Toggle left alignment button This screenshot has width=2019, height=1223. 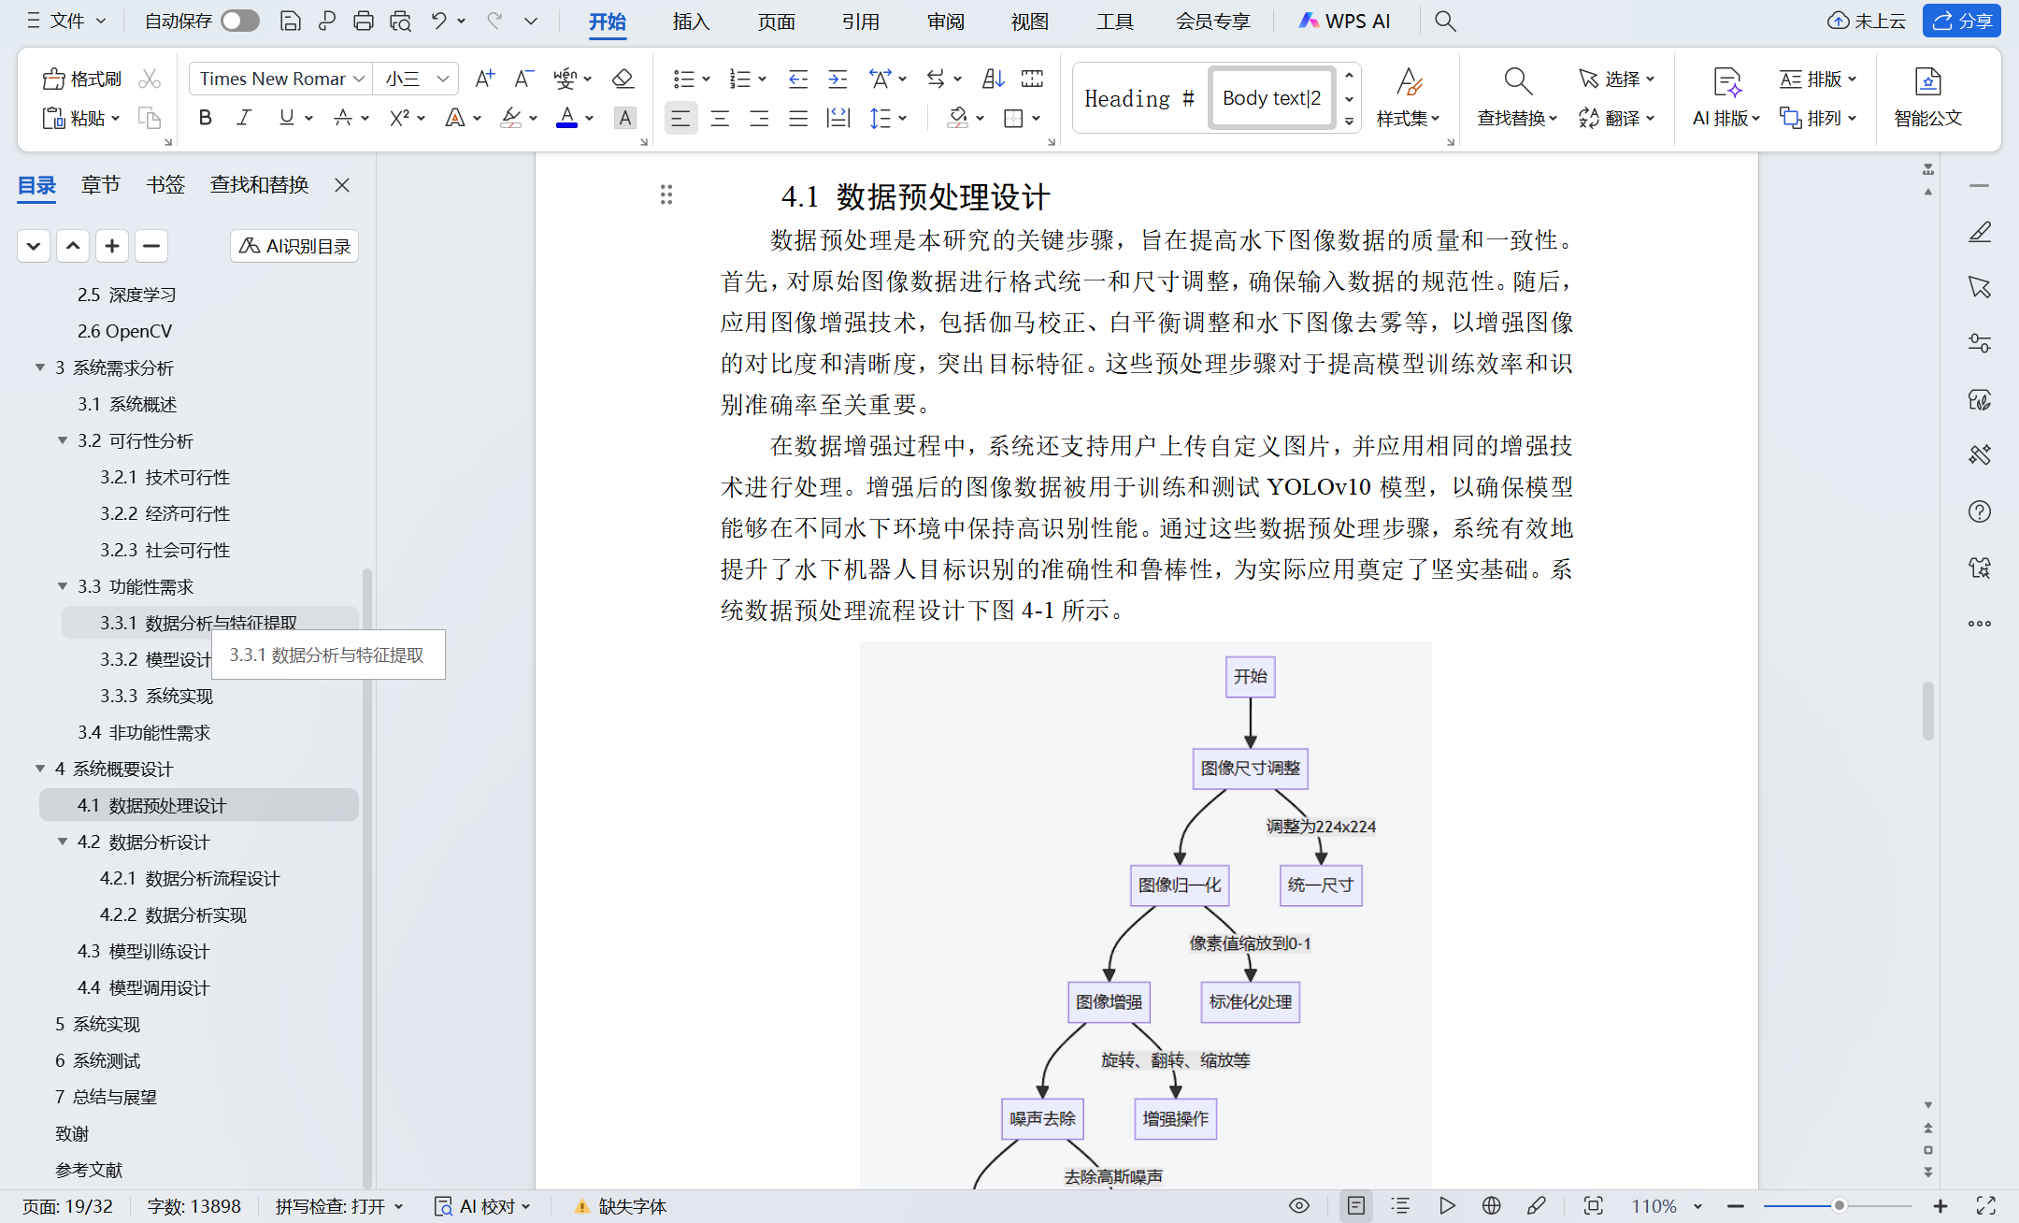pyautogui.click(x=680, y=118)
